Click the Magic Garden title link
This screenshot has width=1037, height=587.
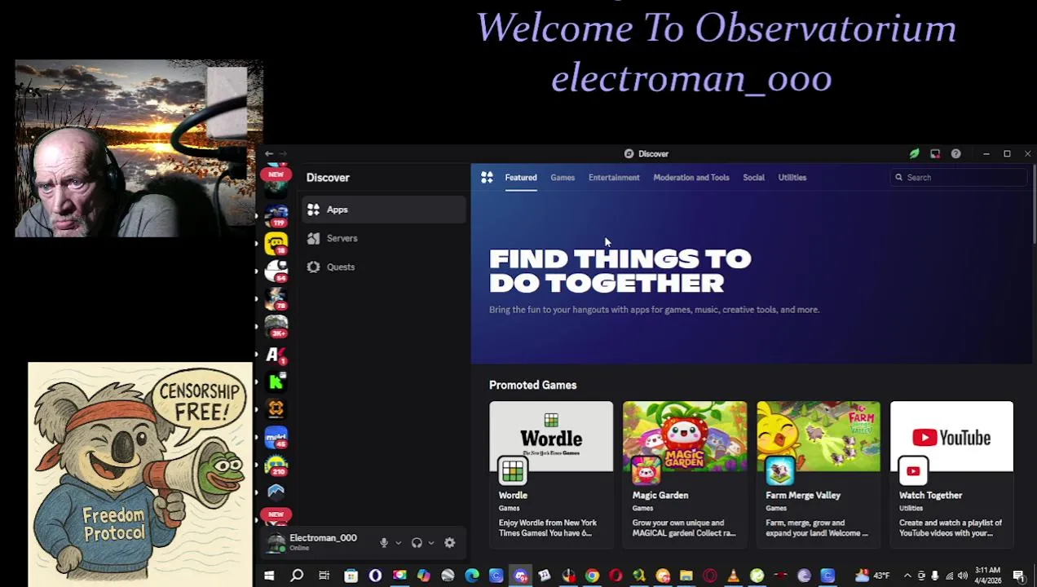pyautogui.click(x=660, y=495)
